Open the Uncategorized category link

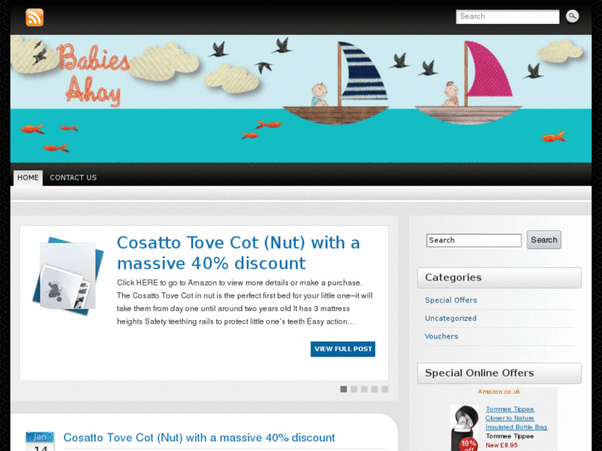point(450,319)
